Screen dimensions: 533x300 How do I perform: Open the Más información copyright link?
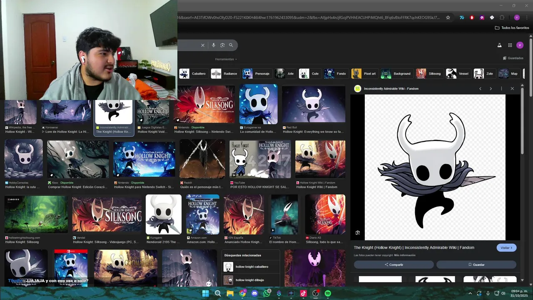(405, 255)
